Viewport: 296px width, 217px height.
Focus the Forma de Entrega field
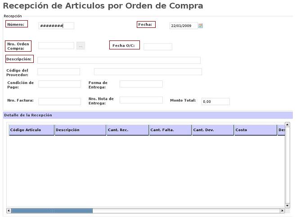[141, 84]
